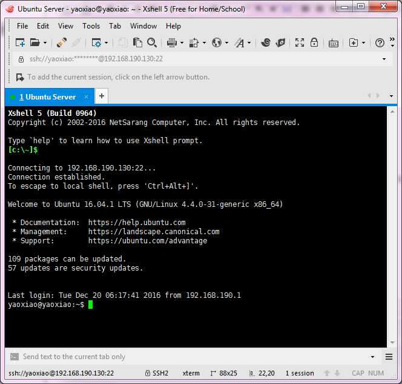The height and width of the screenshot is (384, 402).
Task: Click the '1 session' status bar entry
Action: tap(300, 373)
